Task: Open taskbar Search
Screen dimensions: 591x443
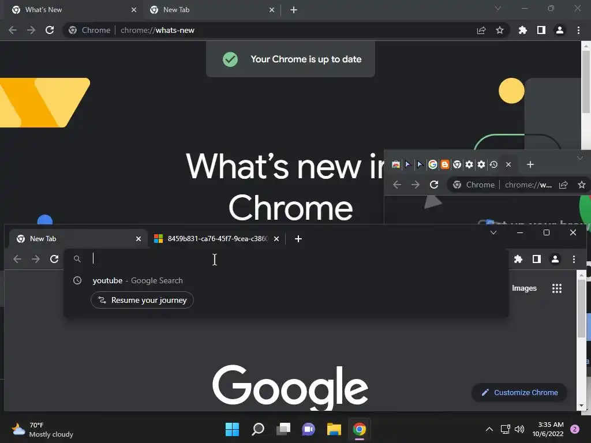Action: click(258, 429)
